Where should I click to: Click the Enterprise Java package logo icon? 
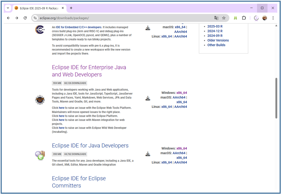tap(40, 100)
